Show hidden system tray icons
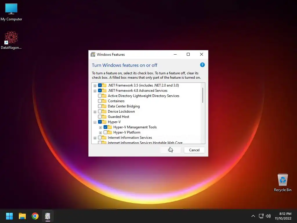This screenshot has height=223, width=297. pyautogui.click(x=253, y=216)
